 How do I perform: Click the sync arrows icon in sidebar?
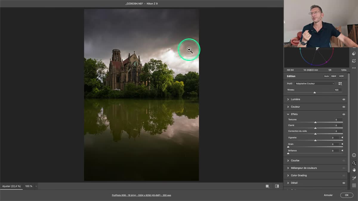pos(354,61)
